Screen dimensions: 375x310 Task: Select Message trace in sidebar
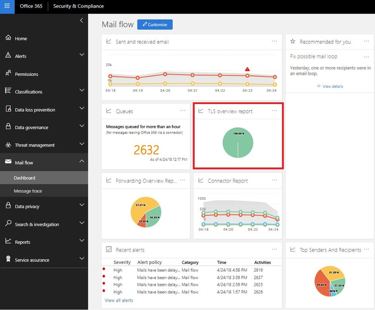click(28, 191)
